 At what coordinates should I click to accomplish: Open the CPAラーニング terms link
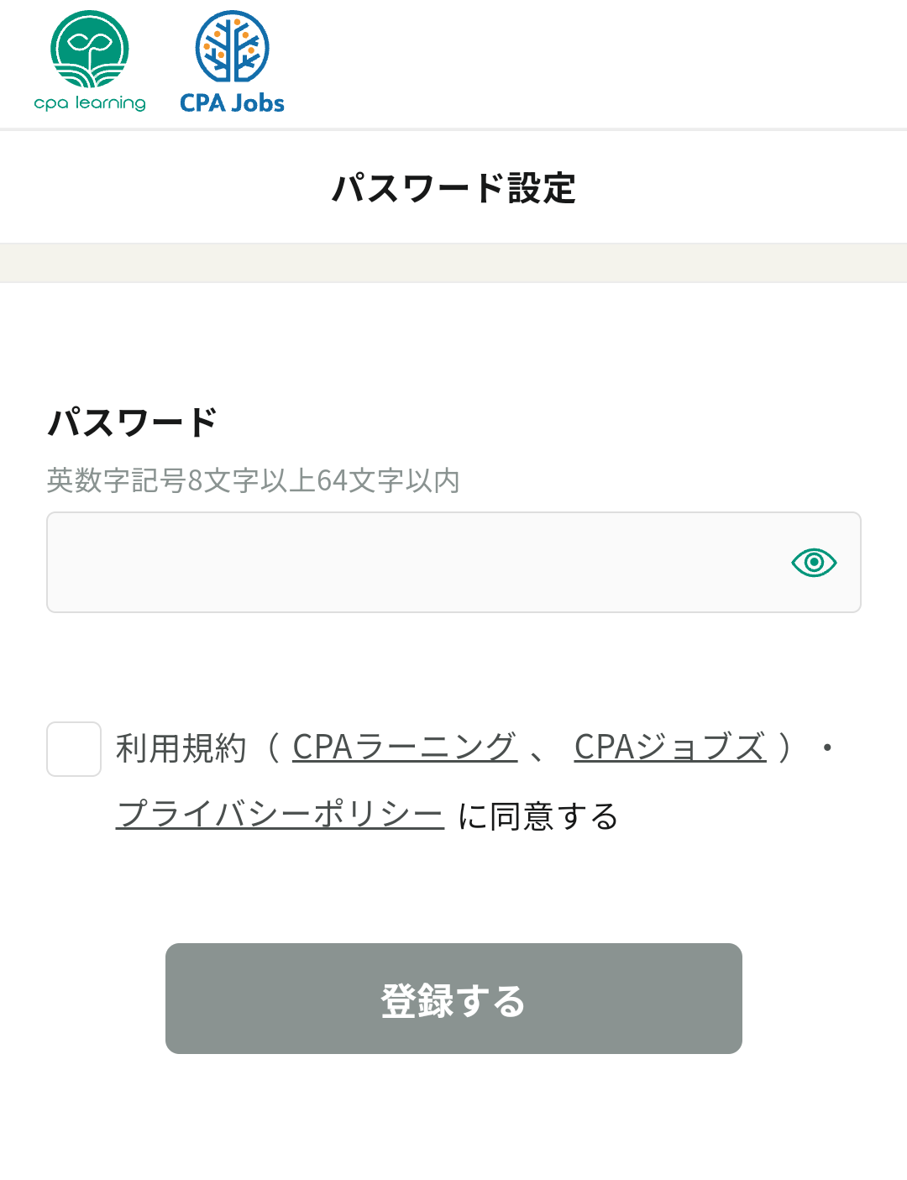click(405, 747)
